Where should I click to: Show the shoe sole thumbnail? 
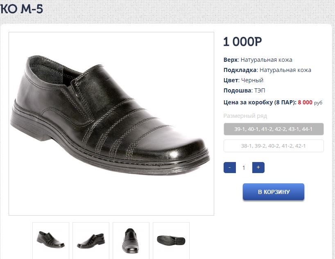tap(171, 240)
